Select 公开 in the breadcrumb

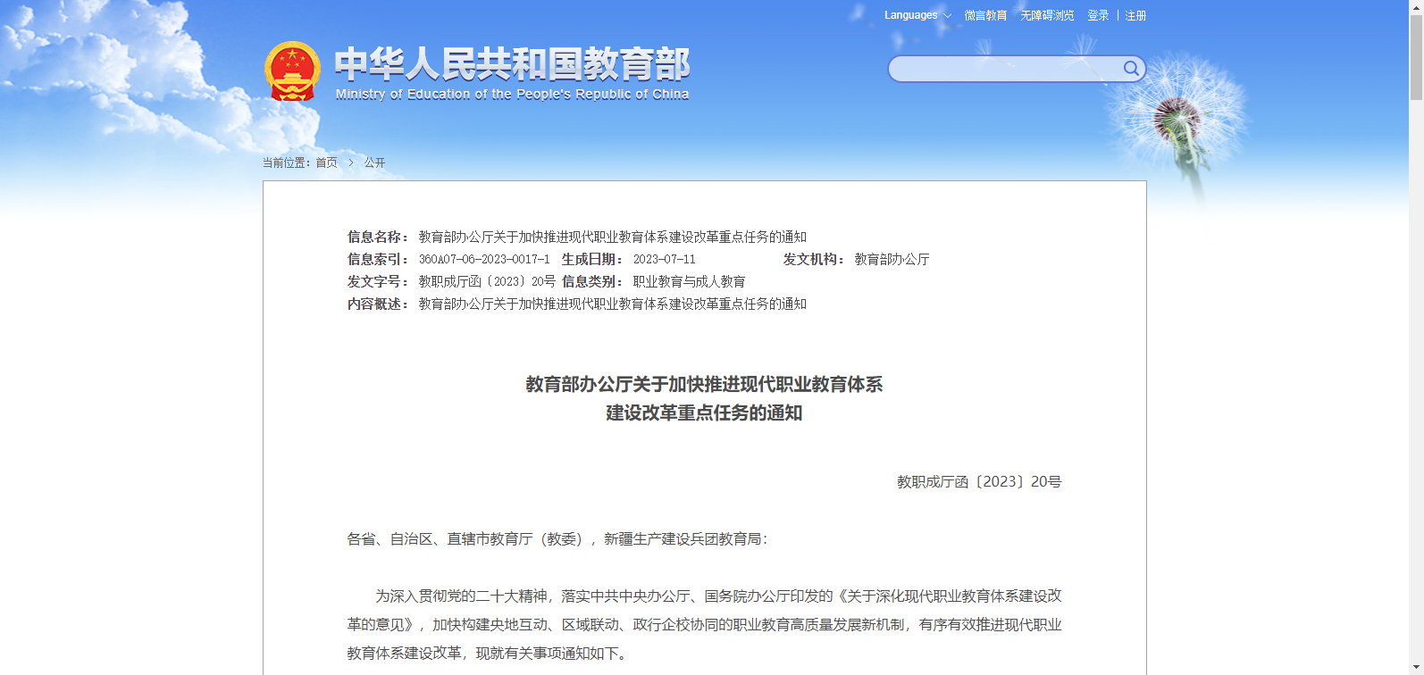[x=374, y=162]
